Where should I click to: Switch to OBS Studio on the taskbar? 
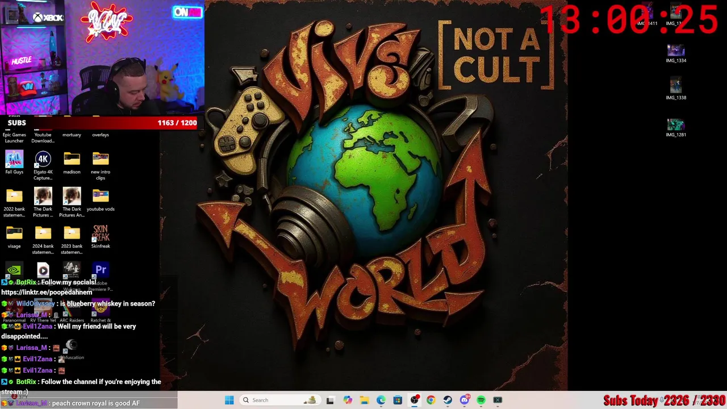(x=415, y=400)
